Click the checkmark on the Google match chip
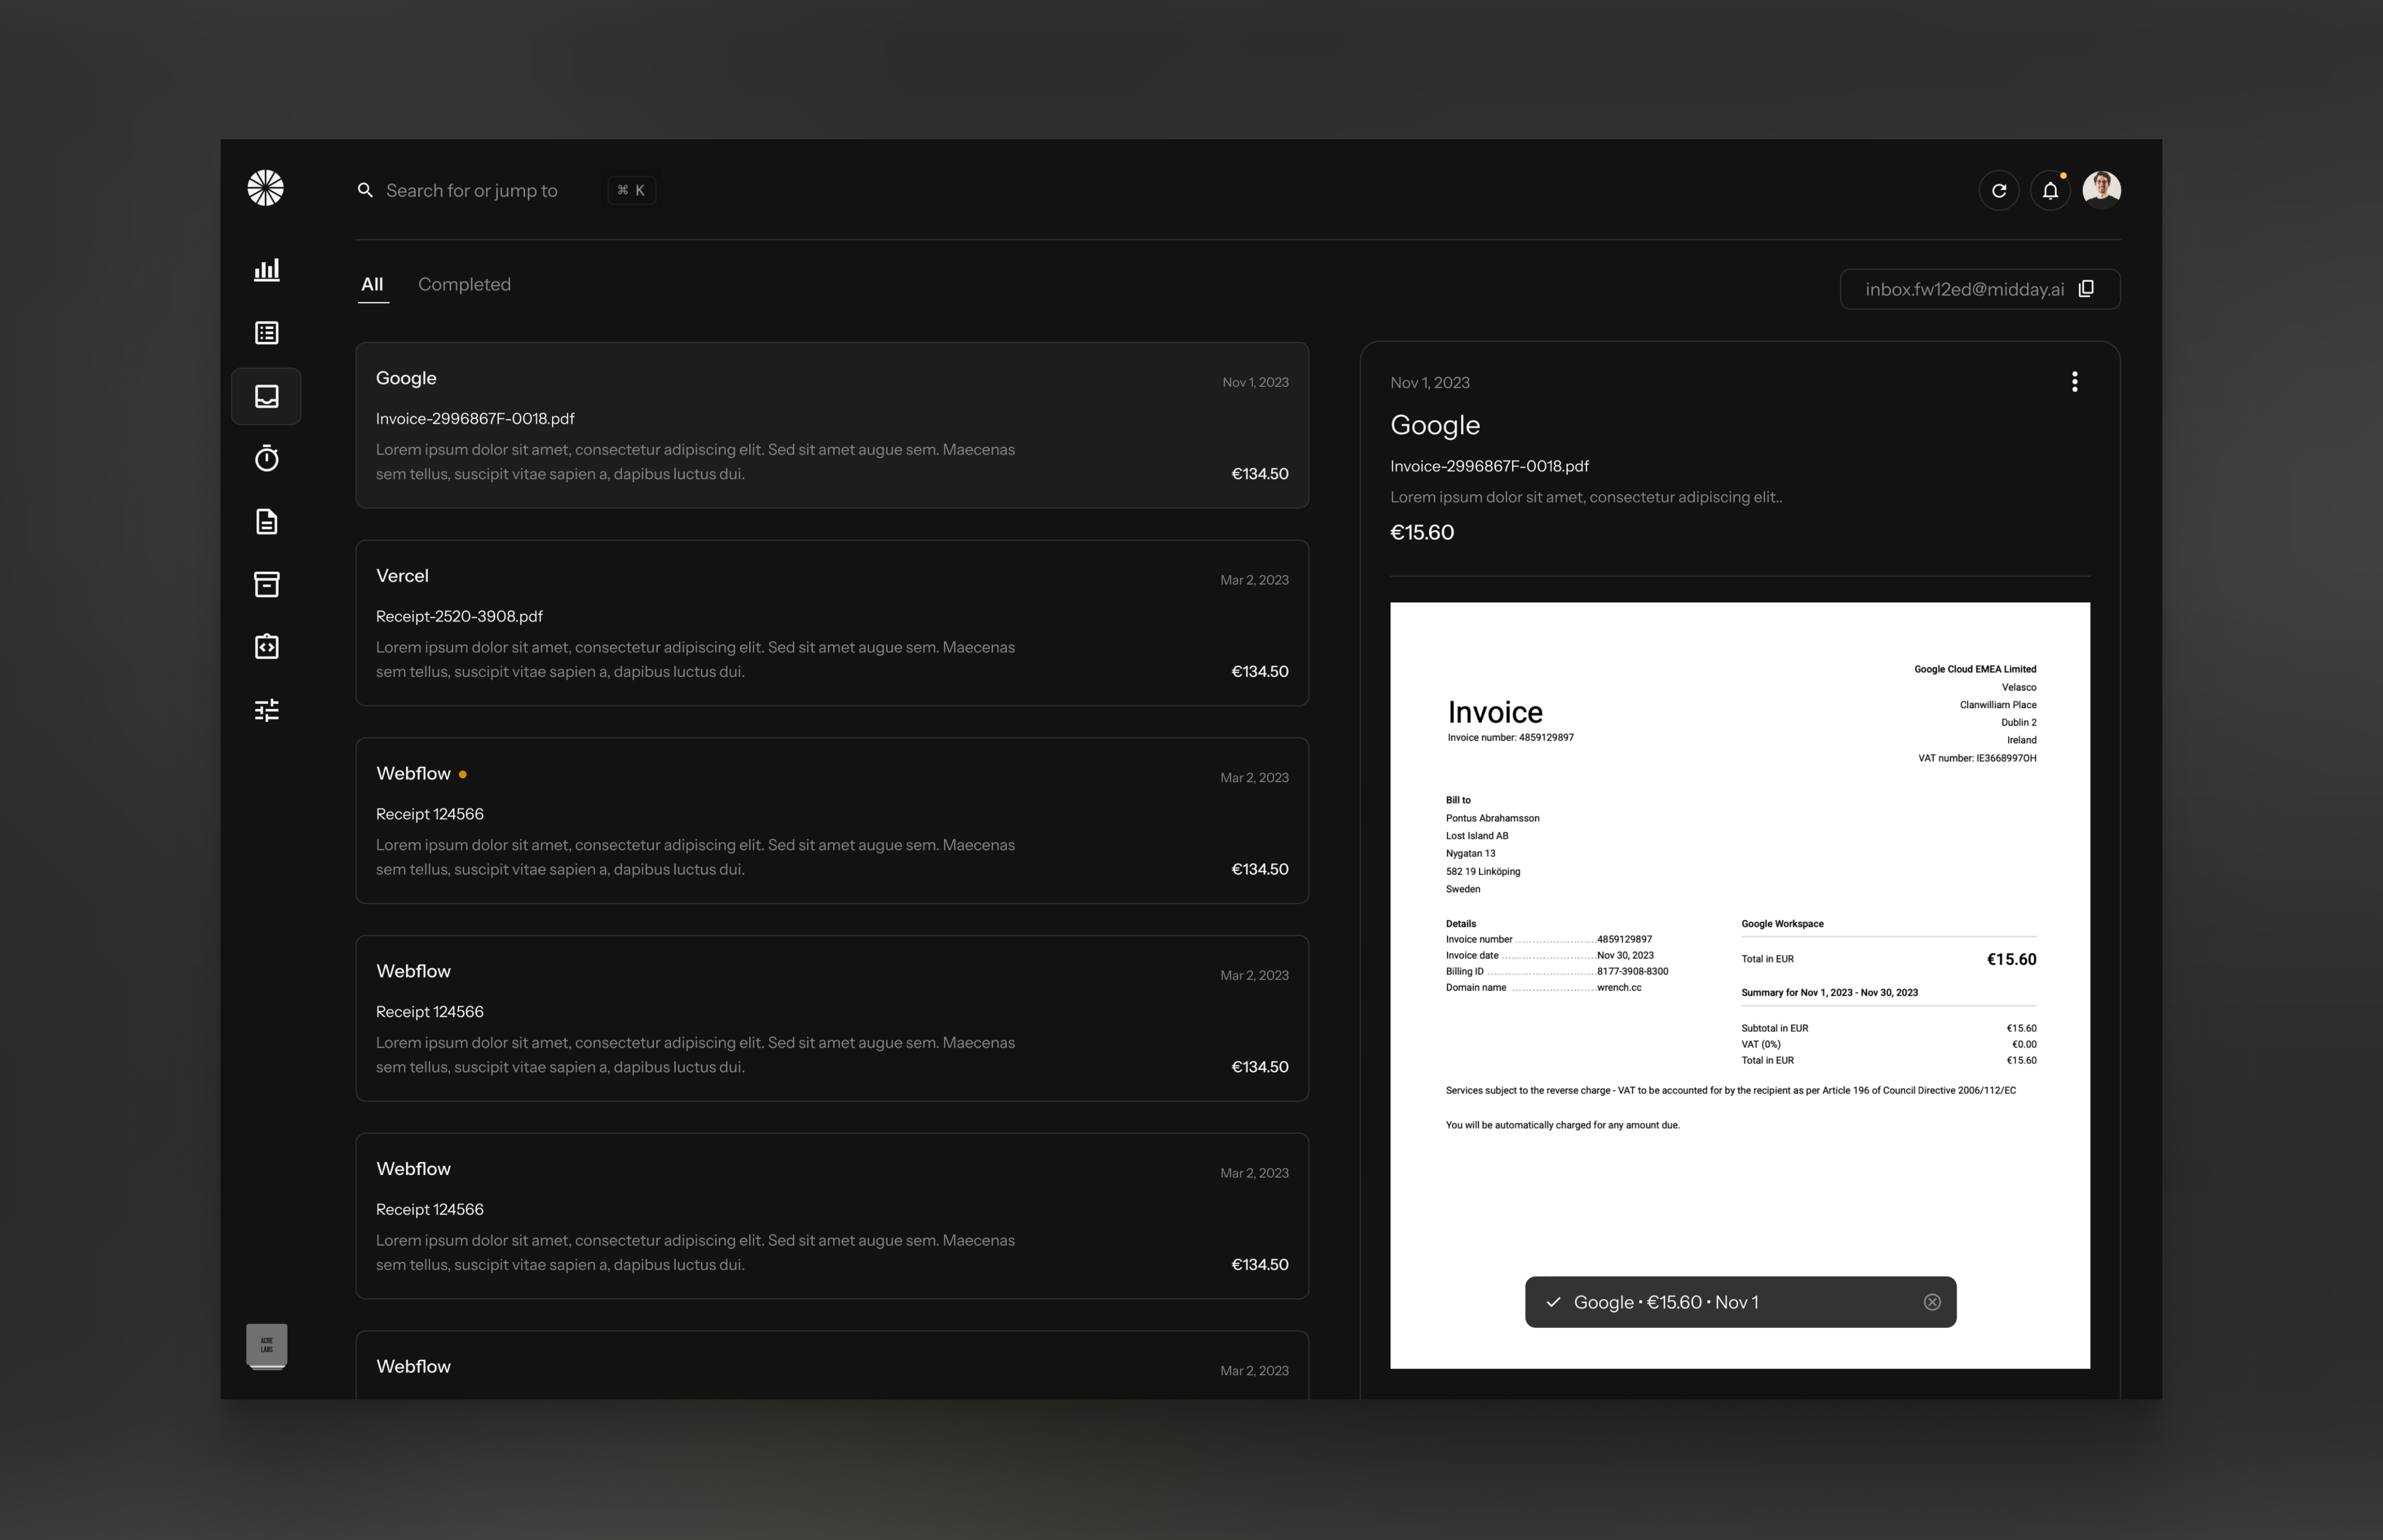The height and width of the screenshot is (1540, 2383). click(1553, 1302)
